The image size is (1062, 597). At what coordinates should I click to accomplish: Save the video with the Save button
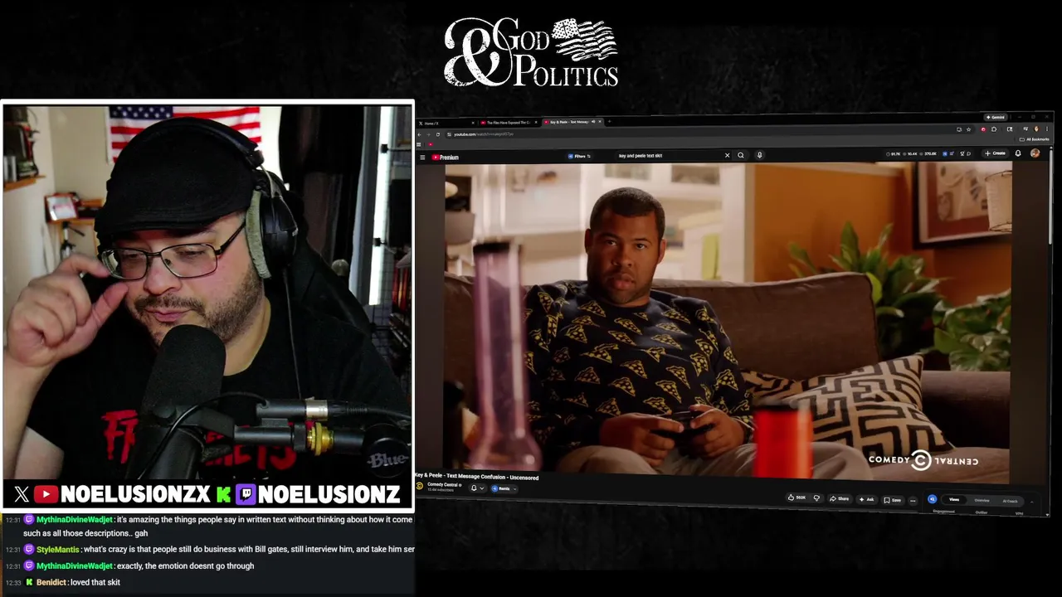(x=893, y=499)
